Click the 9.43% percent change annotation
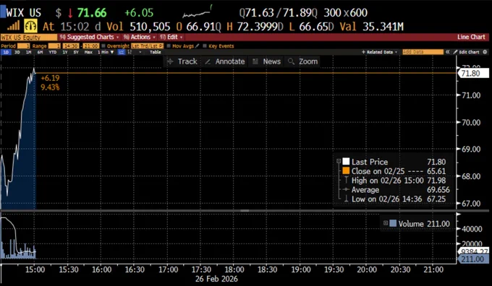Viewport: 492px width, 286px height. click(50, 87)
